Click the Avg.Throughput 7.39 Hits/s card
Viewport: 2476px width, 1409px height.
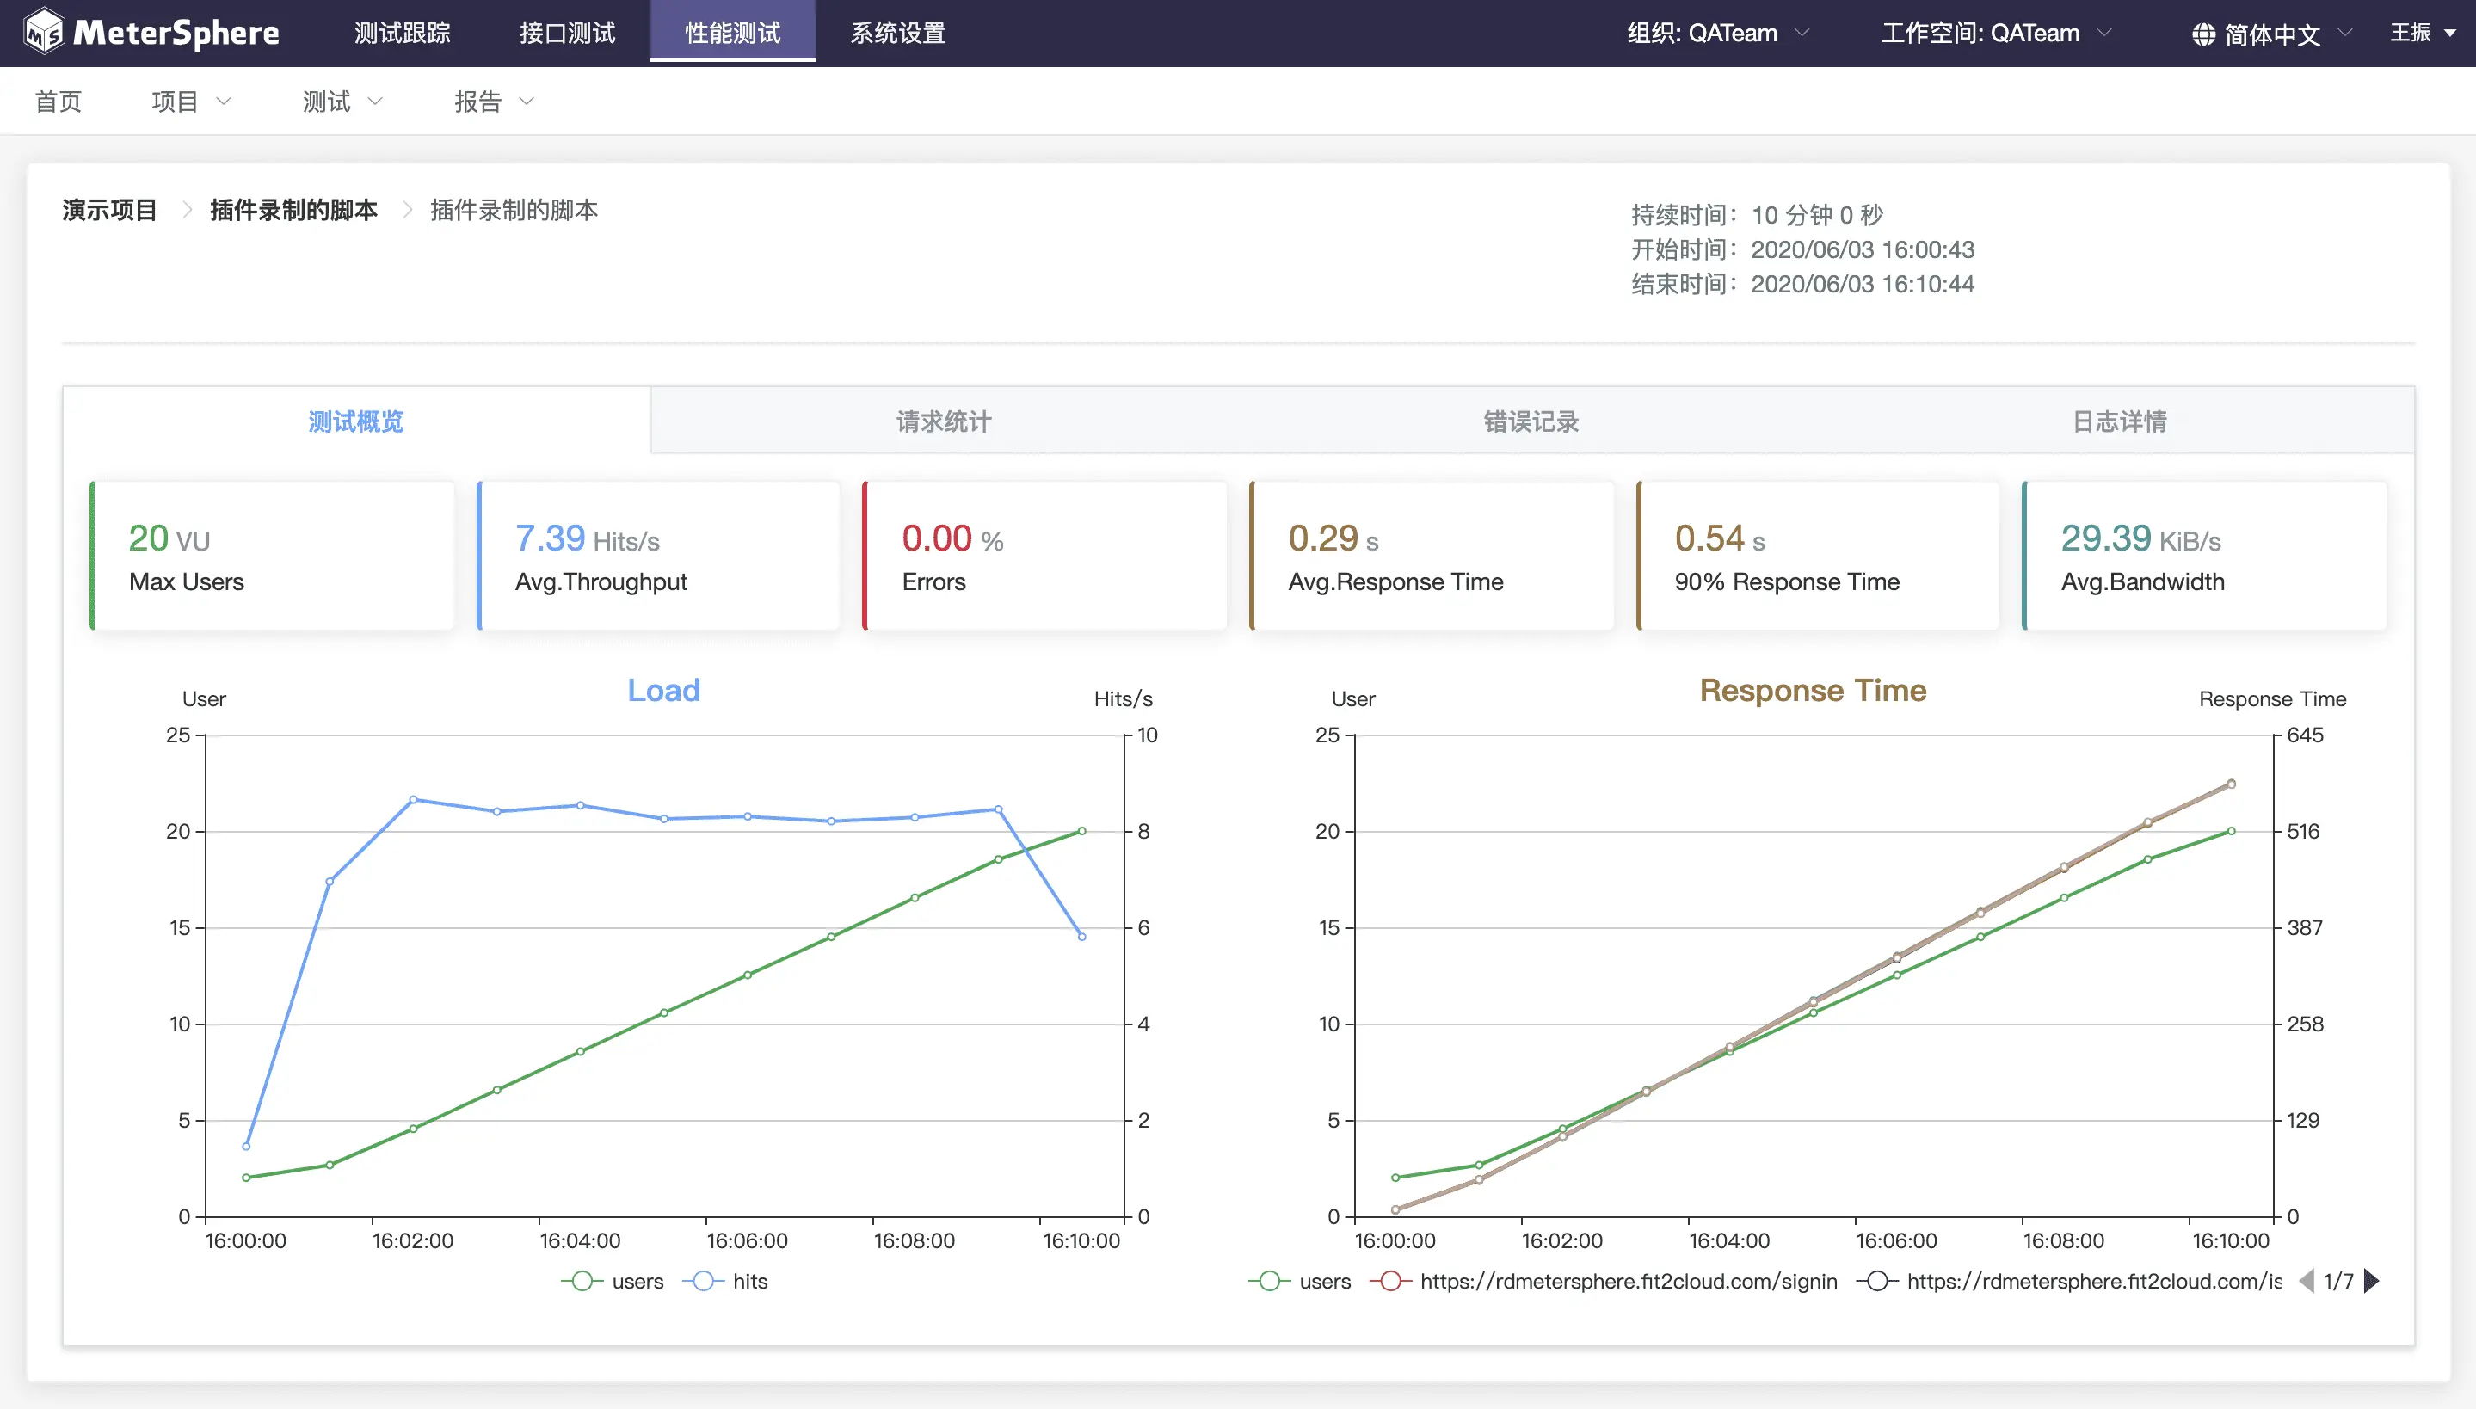pyautogui.click(x=658, y=556)
